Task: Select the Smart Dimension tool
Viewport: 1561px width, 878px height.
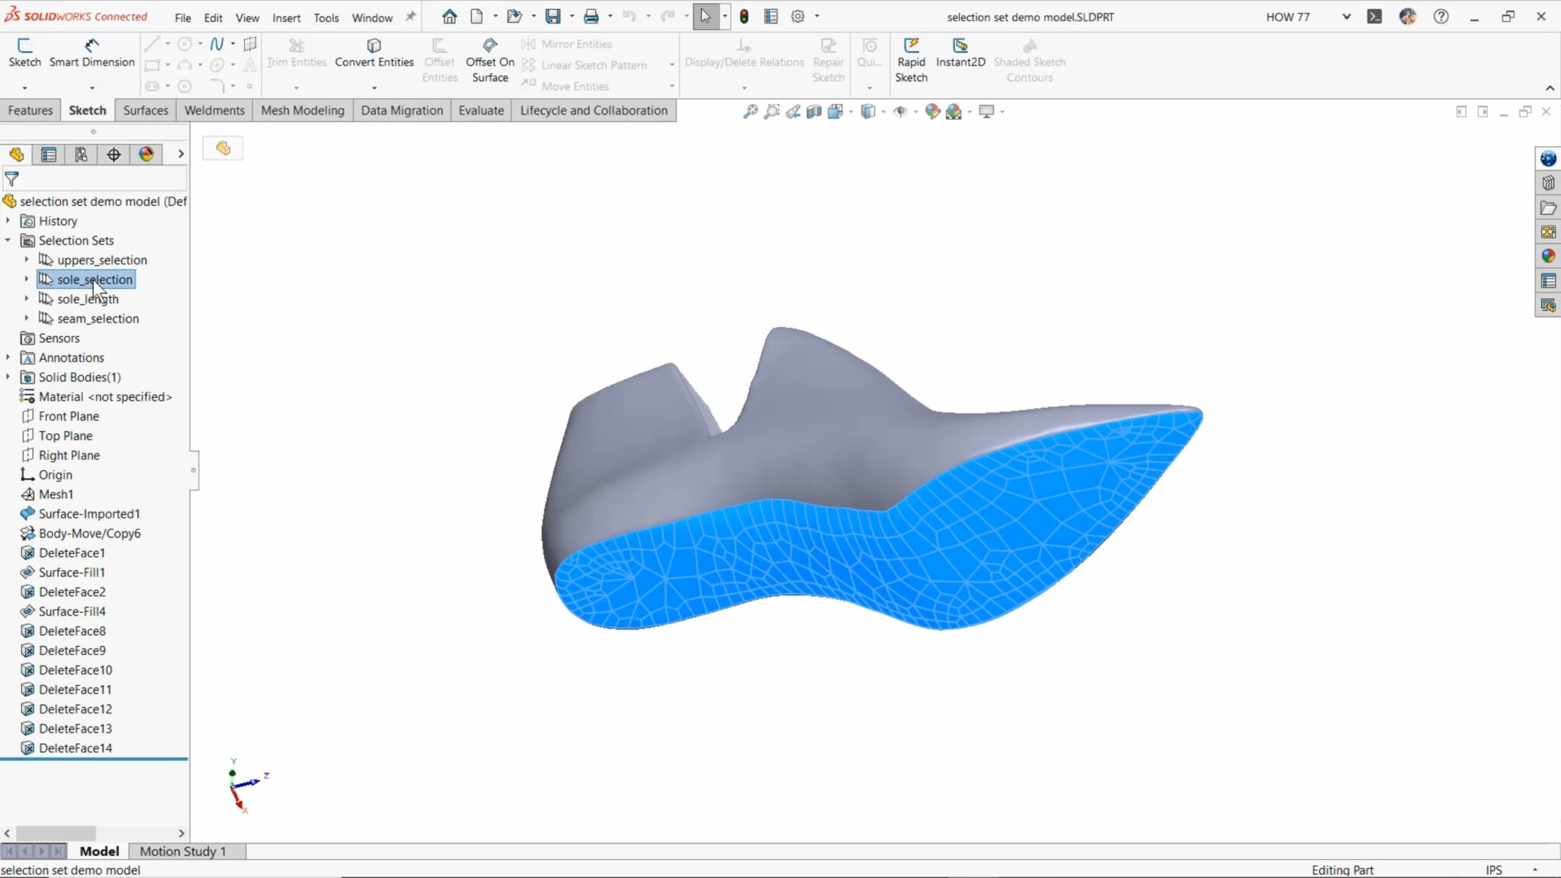Action: [x=91, y=53]
